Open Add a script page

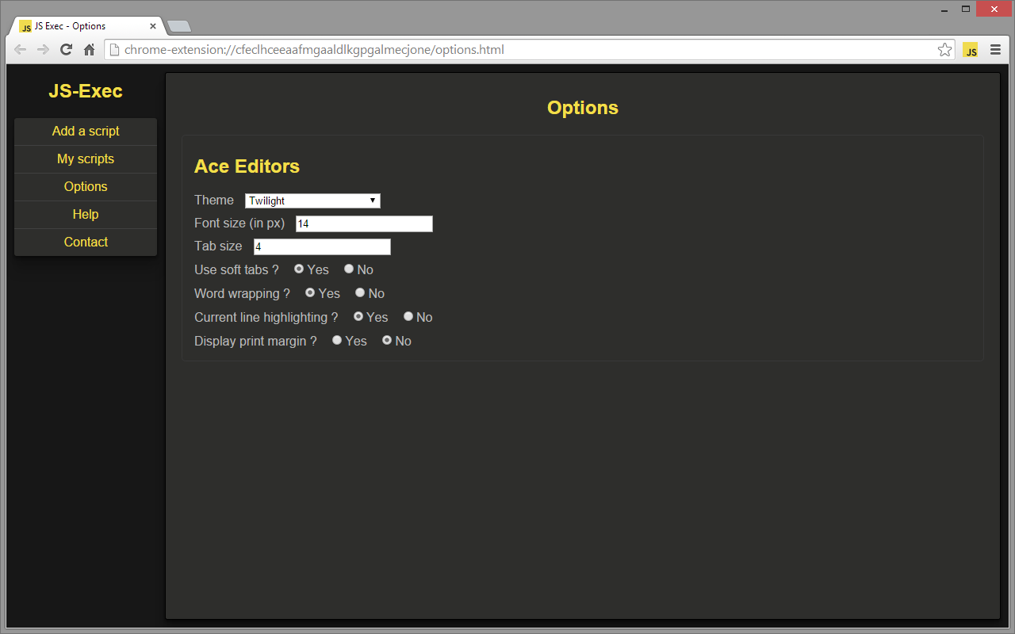(86, 132)
